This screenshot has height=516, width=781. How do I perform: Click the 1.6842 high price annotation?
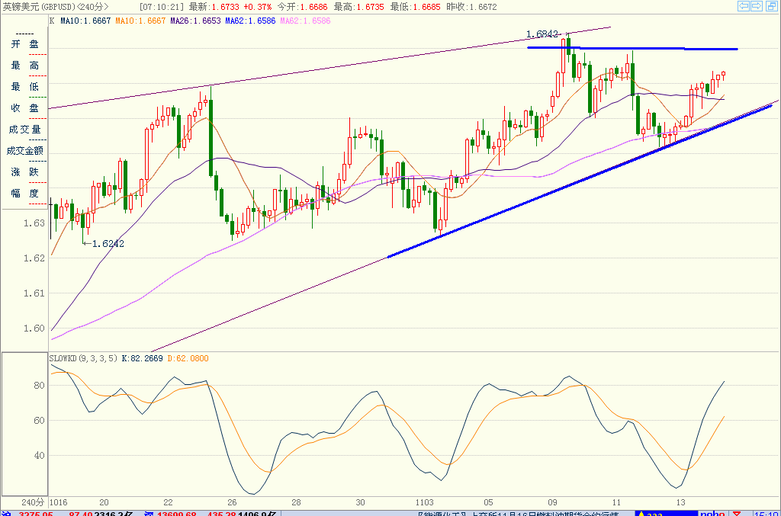coord(542,34)
